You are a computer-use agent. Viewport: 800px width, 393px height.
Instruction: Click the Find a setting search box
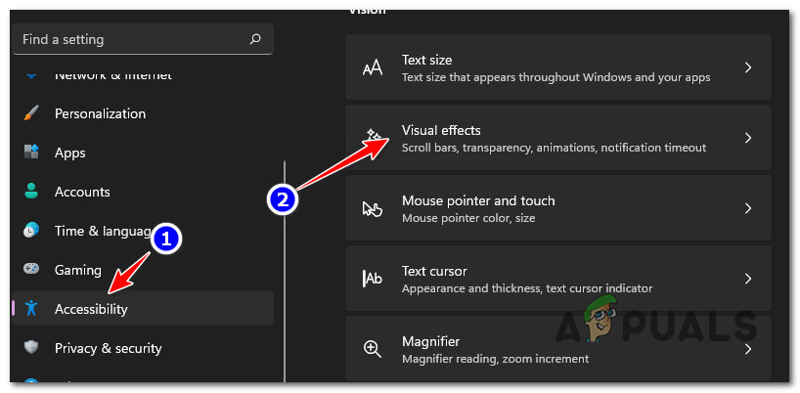click(143, 39)
